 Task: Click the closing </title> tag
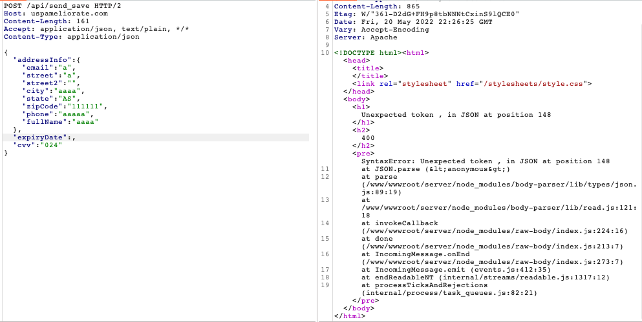pyautogui.click(x=370, y=76)
